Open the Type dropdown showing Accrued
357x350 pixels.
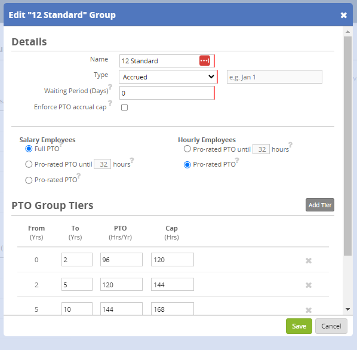[168, 76]
